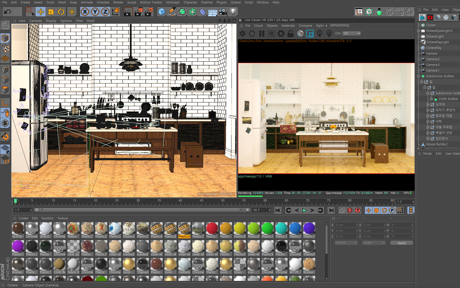Open the Scale mode dropdown
This screenshot has width=460, height=288.
(x=374, y=243)
